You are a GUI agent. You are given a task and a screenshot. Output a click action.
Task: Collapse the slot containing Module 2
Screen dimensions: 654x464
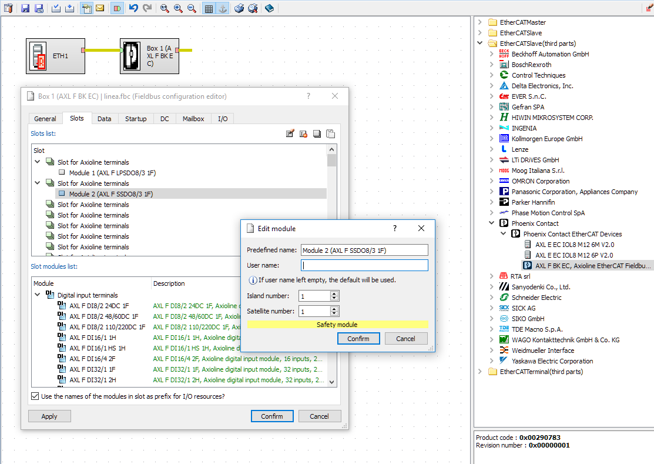(x=38, y=183)
